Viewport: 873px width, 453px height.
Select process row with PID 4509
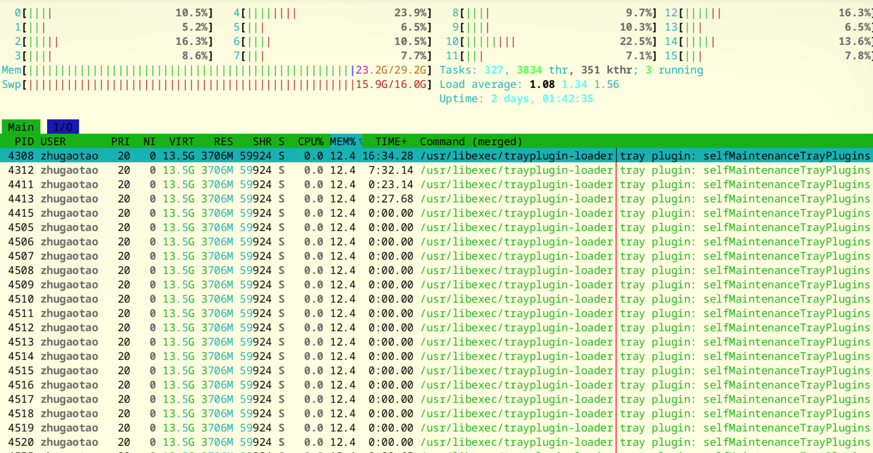(x=436, y=285)
